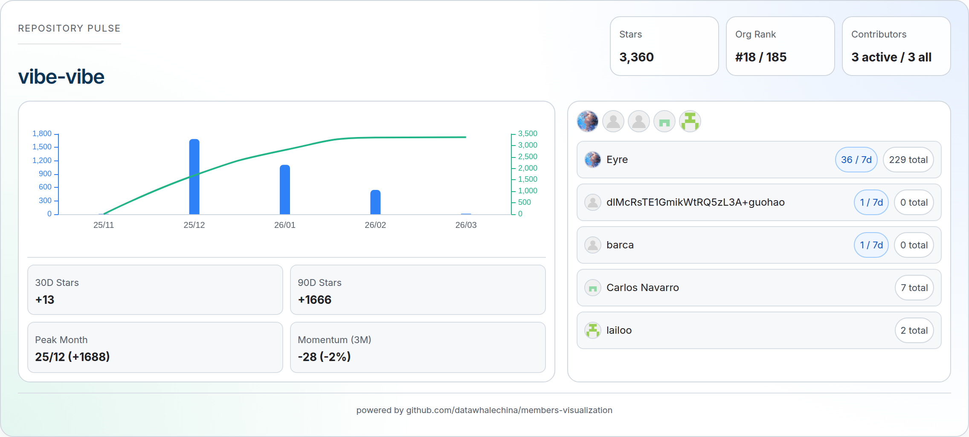
Task: Toggle barca's 1 / 7d activity badge
Action: click(x=871, y=245)
